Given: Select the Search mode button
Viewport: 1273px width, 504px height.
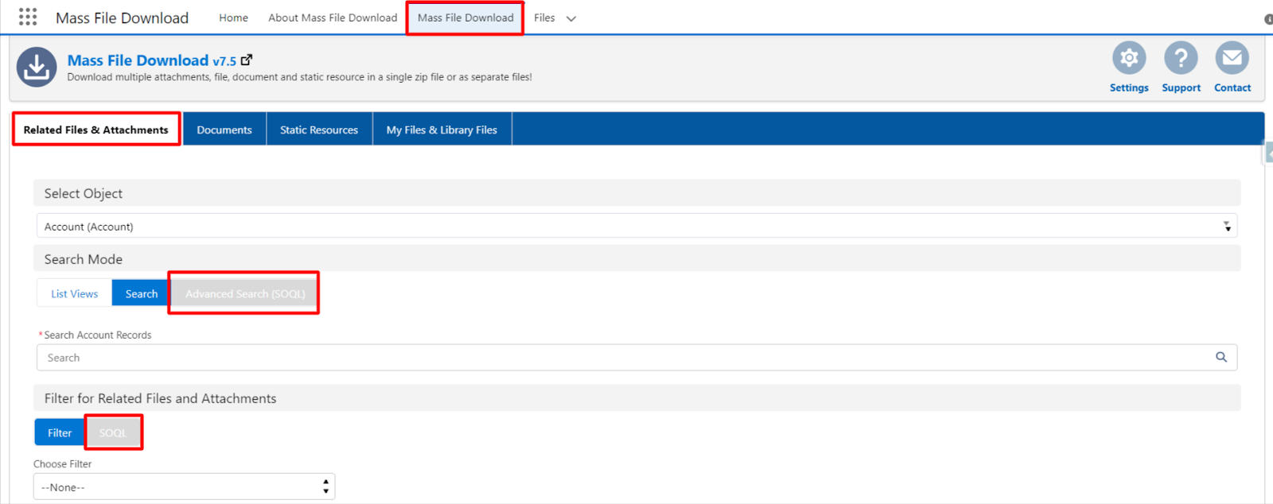Looking at the screenshot, I should point(142,293).
